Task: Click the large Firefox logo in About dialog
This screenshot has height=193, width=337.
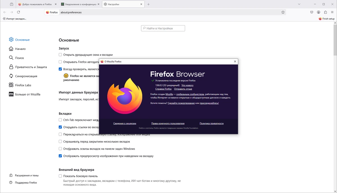Action: click(125, 96)
